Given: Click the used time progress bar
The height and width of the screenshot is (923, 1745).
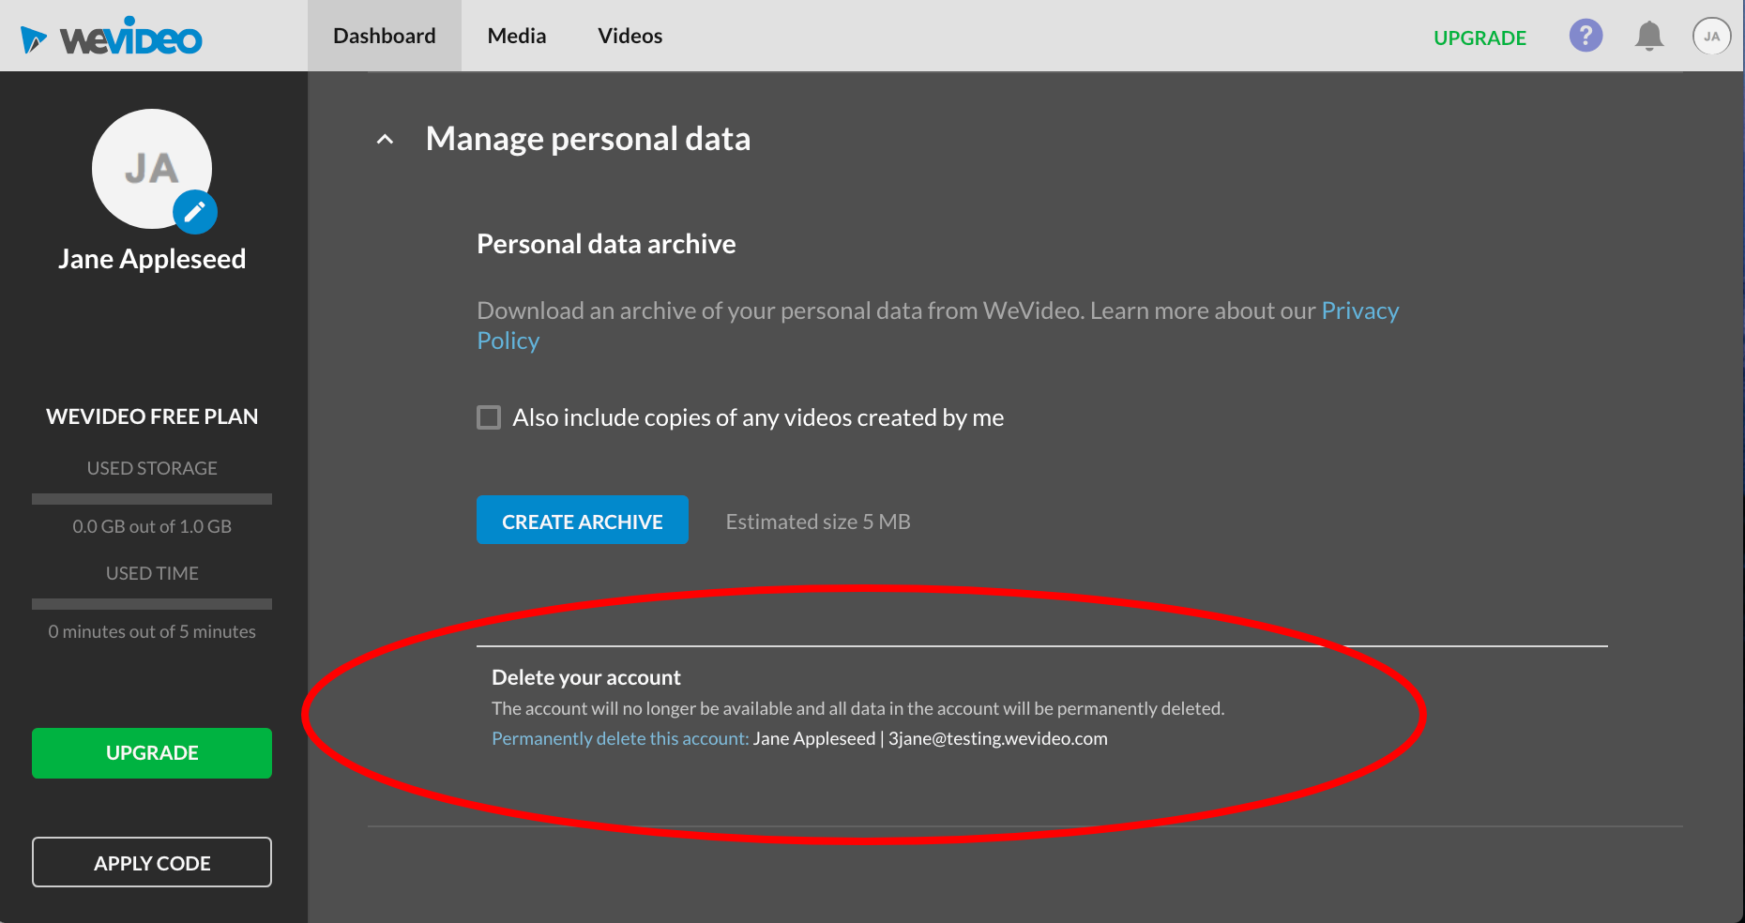Looking at the screenshot, I should click(152, 604).
